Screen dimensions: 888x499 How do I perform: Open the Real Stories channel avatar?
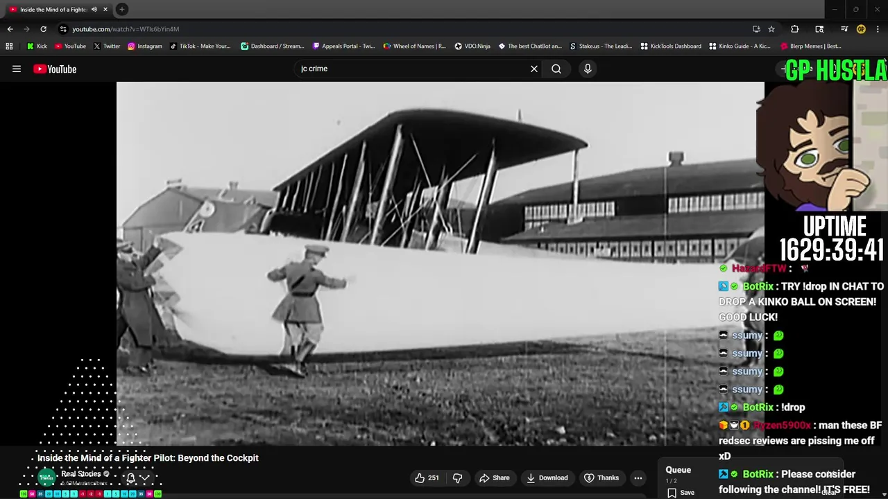click(46, 477)
